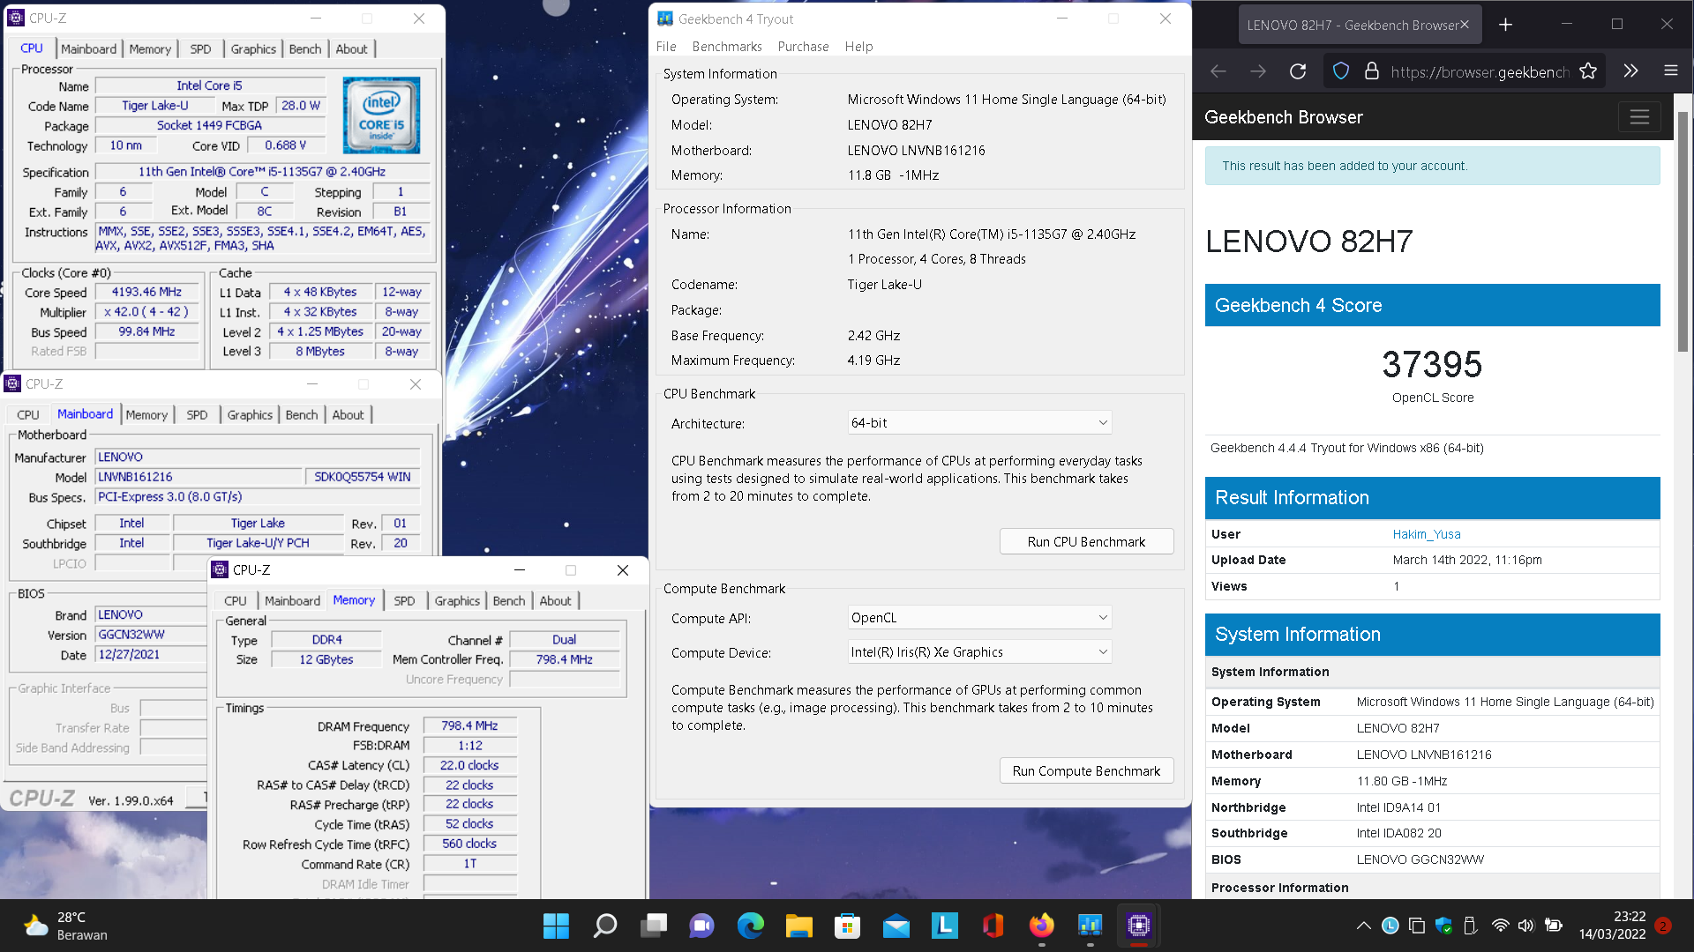Open the weather widget showing 28°C

coord(65,926)
